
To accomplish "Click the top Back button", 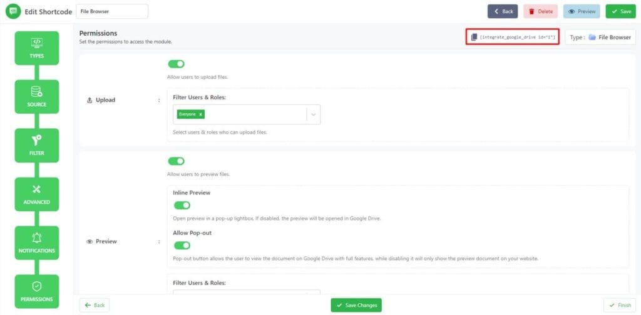I will coord(503,11).
